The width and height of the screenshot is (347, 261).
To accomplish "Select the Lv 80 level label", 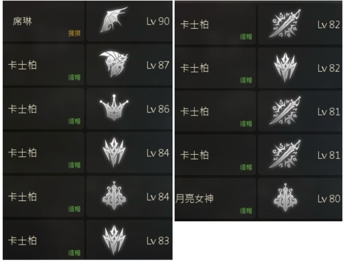I will [x=329, y=199].
